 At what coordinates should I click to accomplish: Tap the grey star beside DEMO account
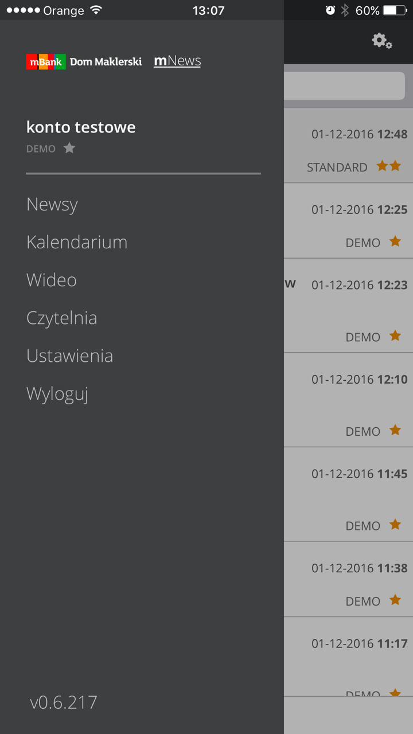pyautogui.click(x=69, y=149)
